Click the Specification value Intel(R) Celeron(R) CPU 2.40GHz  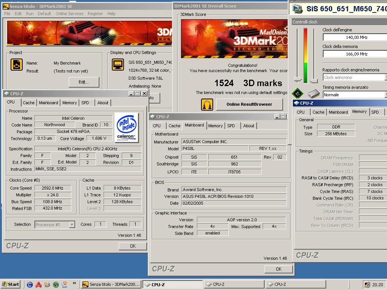(x=88, y=149)
